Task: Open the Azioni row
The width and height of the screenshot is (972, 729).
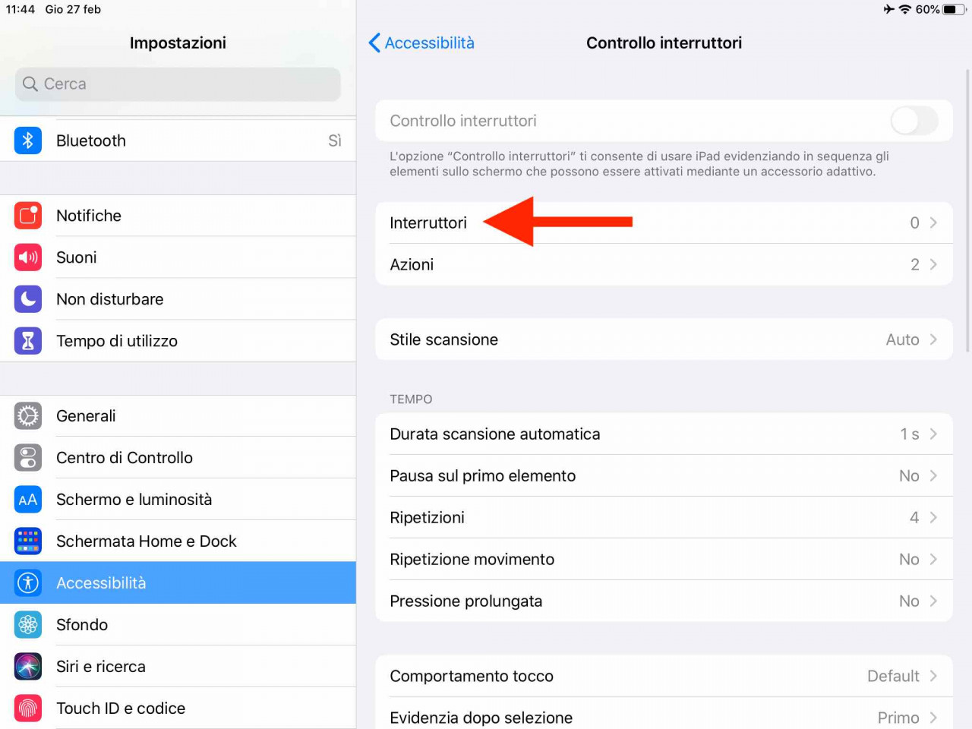Action: (664, 264)
